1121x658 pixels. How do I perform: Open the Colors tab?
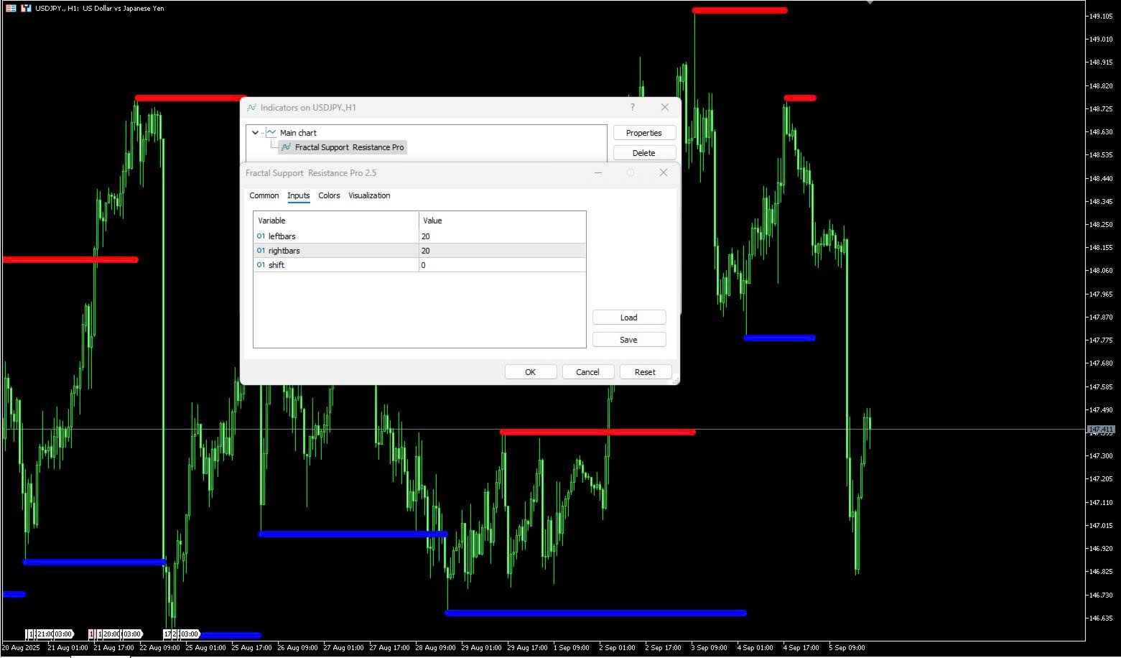coord(329,195)
